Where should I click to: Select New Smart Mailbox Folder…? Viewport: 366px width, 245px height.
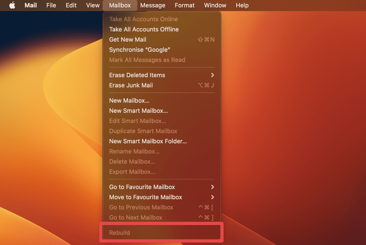pyautogui.click(x=162, y=141)
